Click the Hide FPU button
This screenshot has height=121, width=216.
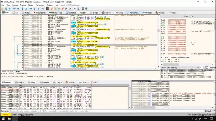[188, 16]
